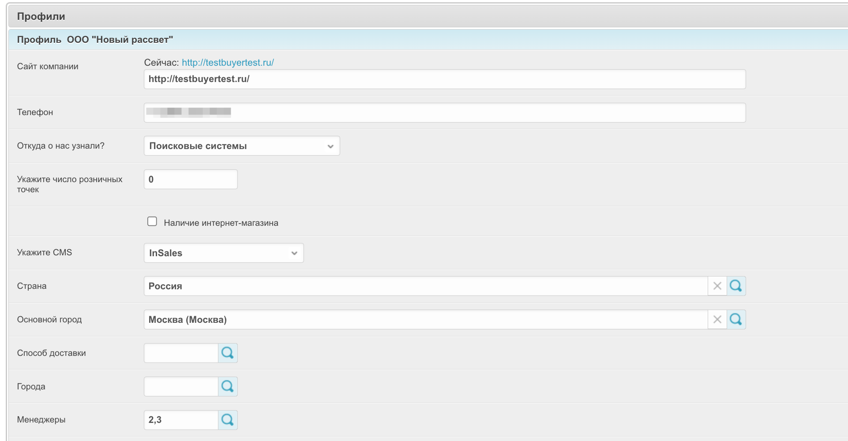
Task: Click the Профиль ООО "Новый рассвет" section header
Action: coord(95,40)
